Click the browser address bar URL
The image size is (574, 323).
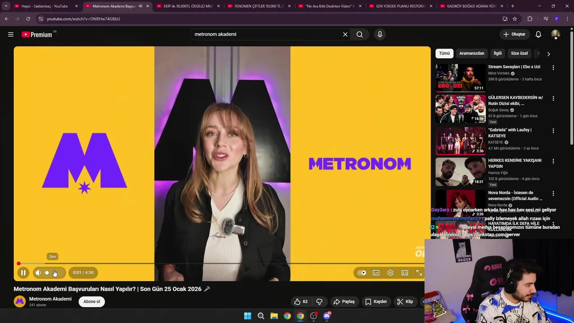[83, 19]
